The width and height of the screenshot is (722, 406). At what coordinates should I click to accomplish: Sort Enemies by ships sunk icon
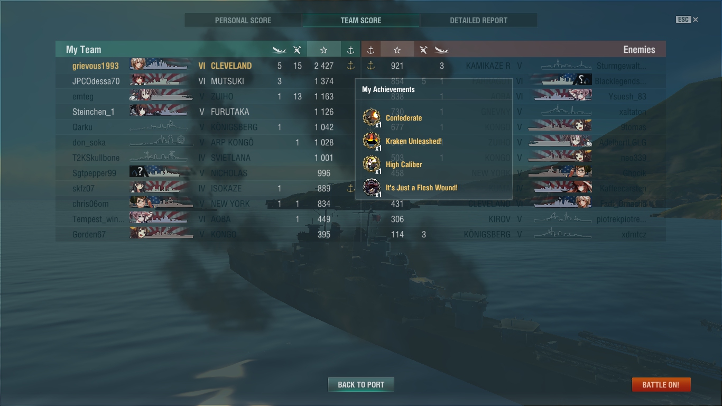[x=441, y=50]
